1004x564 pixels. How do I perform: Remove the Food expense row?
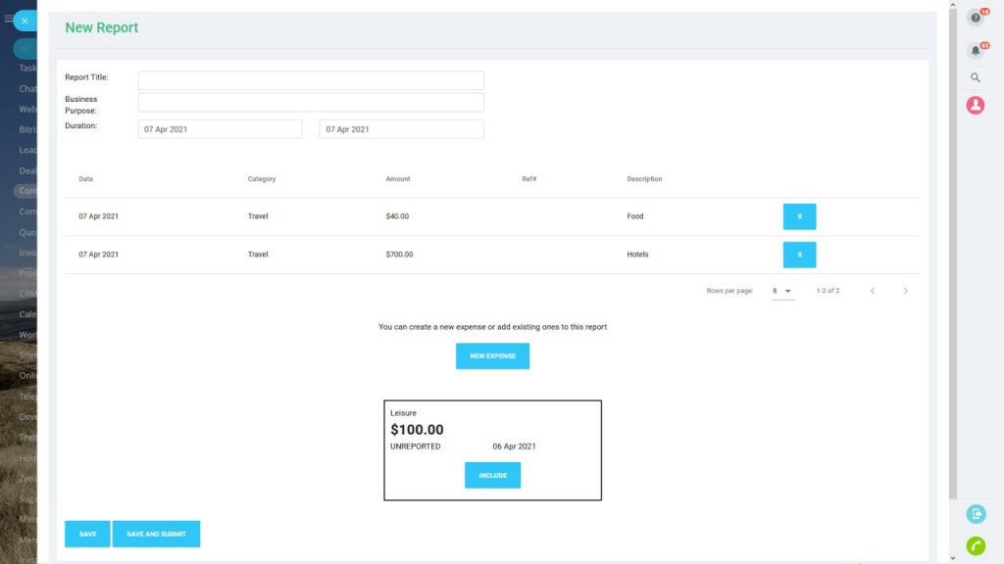tap(799, 216)
